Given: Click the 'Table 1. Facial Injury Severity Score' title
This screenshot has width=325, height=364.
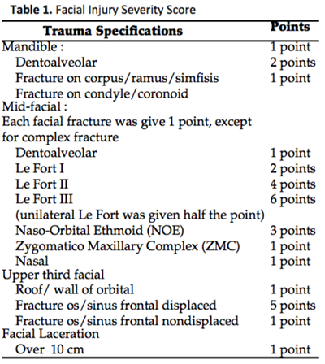Looking at the screenshot, I should 102,10.
